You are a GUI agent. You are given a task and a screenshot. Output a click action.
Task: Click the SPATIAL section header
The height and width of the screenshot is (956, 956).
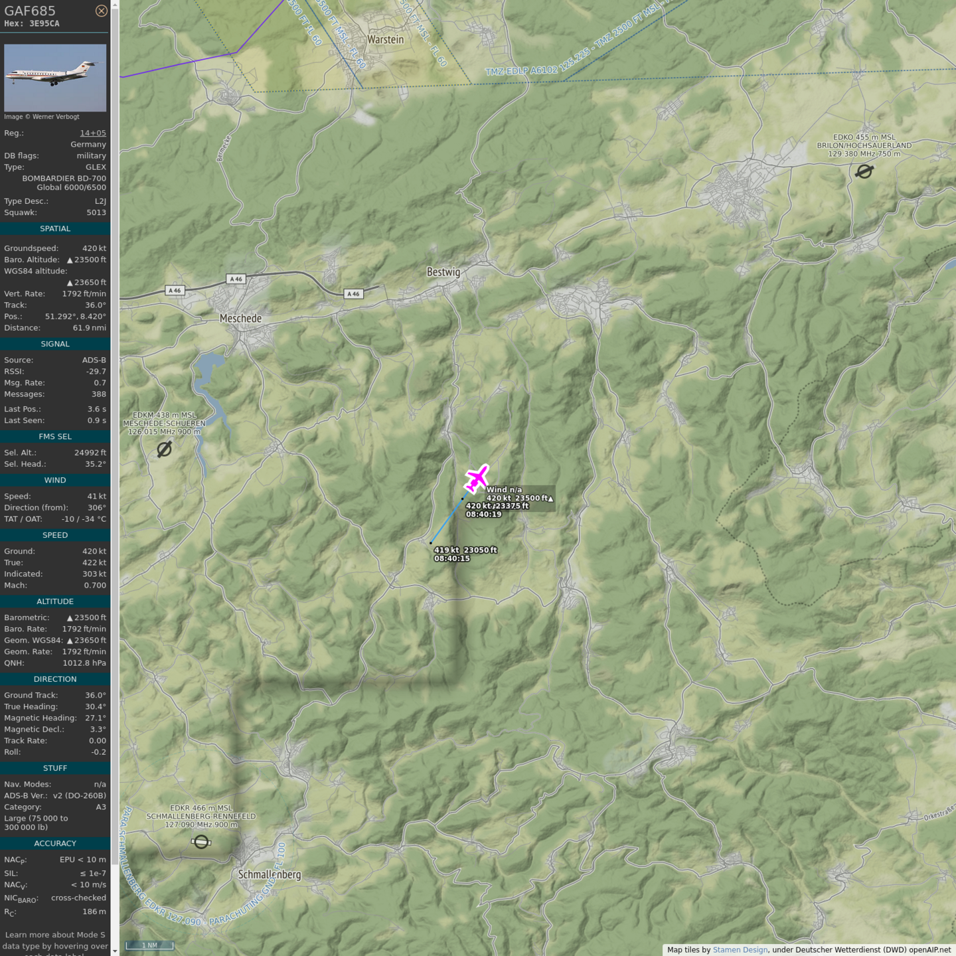pyautogui.click(x=55, y=228)
